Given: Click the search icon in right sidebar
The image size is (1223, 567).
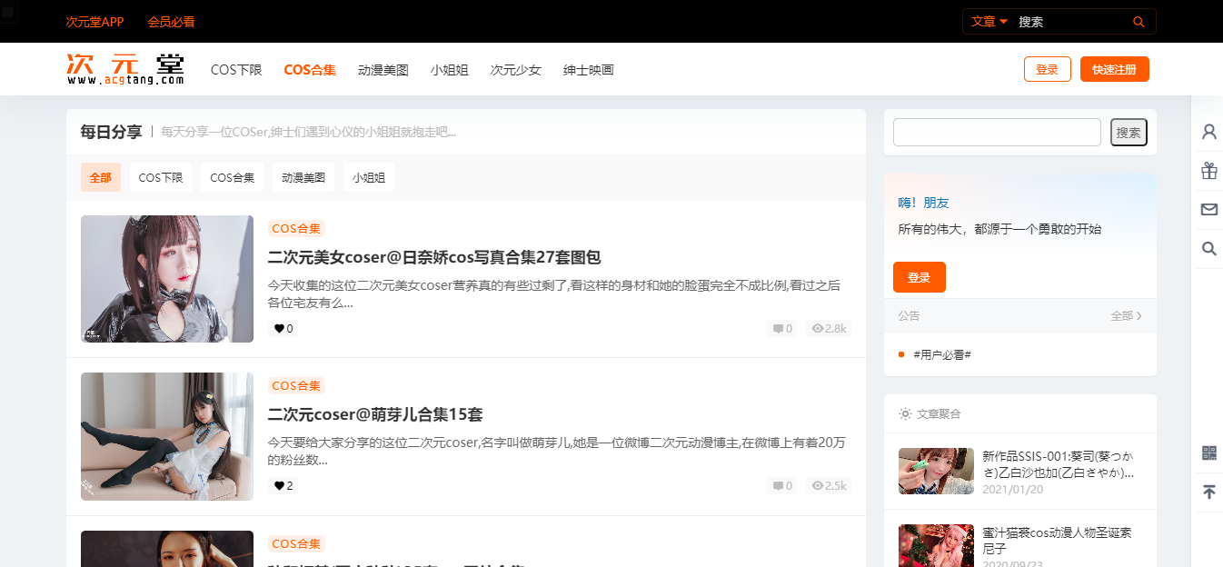Looking at the screenshot, I should click(x=1208, y=249).
